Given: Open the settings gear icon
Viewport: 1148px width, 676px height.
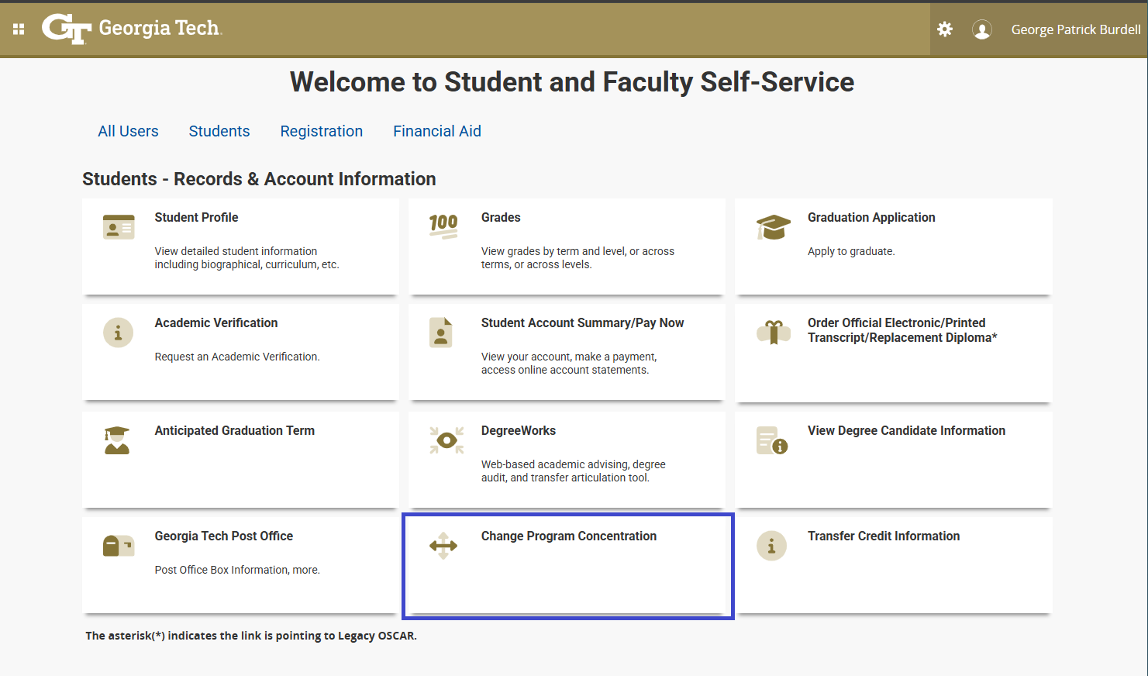Looking at the screenshot, I should [x=945, y=29].
